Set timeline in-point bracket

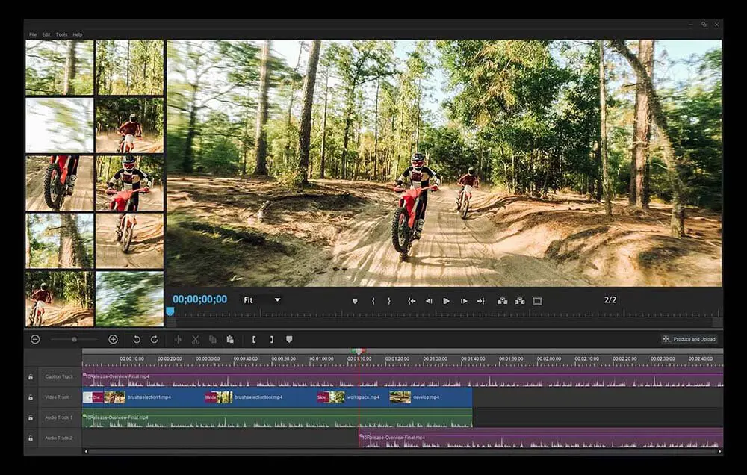point(254,339)
